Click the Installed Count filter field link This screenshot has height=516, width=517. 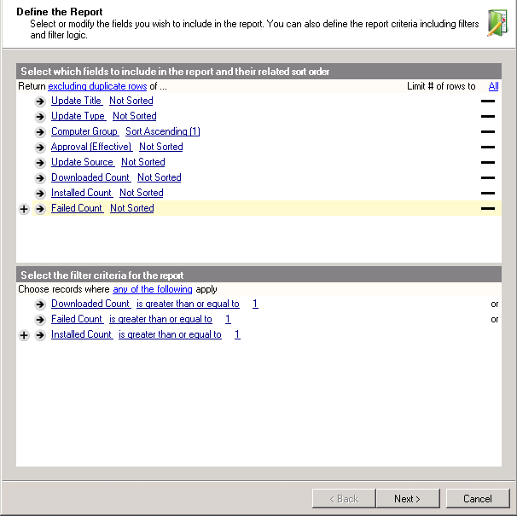(82, 334)
